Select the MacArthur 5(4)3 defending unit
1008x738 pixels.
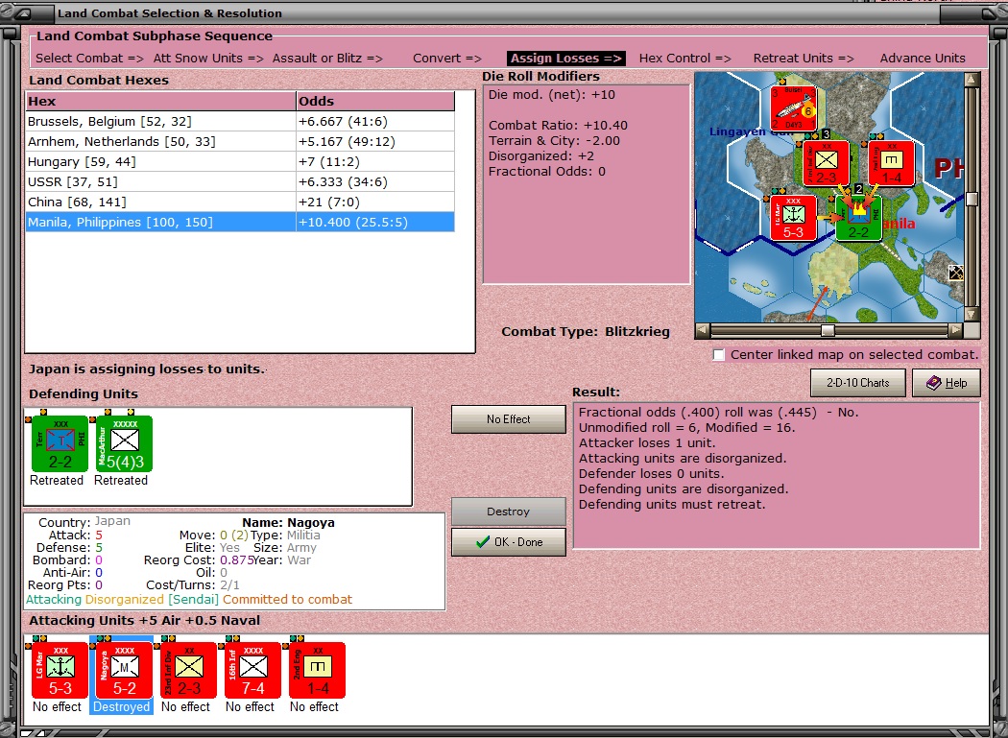click(x=124, y=443)
